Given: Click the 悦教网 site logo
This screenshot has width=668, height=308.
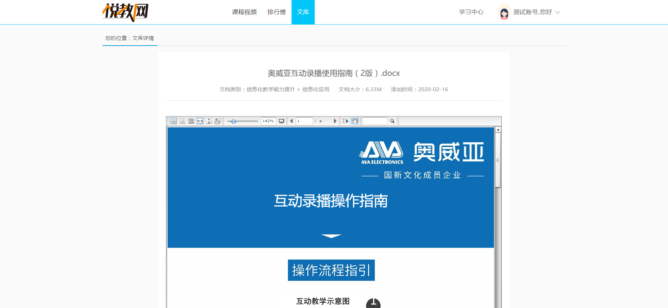Looking at the screenshot, I should pos(125,12).
